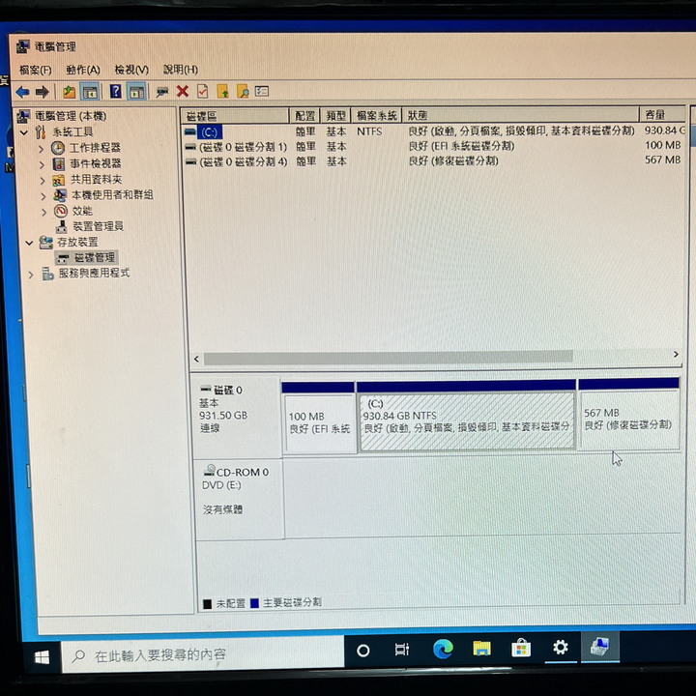
Task: Select 工作排程器 in the tree
Action: [95, 148]
